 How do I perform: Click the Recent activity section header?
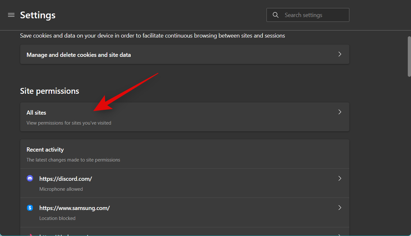(45, 150)
